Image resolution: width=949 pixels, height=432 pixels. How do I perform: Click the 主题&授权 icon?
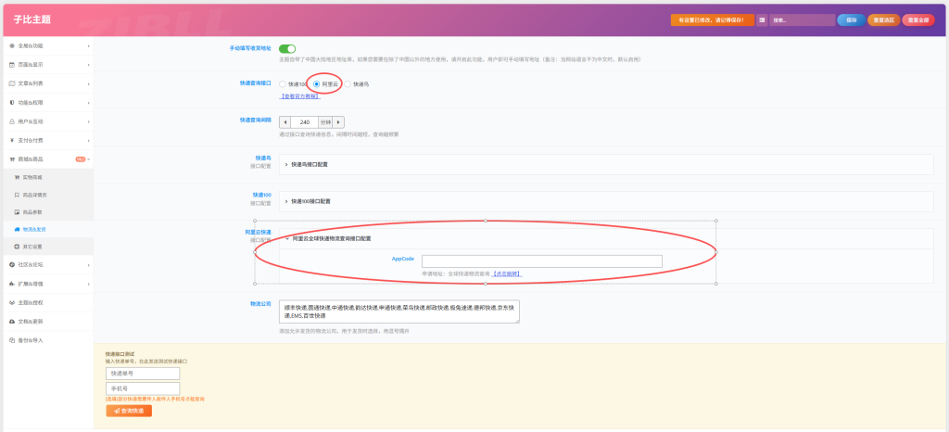pos(12,302)
